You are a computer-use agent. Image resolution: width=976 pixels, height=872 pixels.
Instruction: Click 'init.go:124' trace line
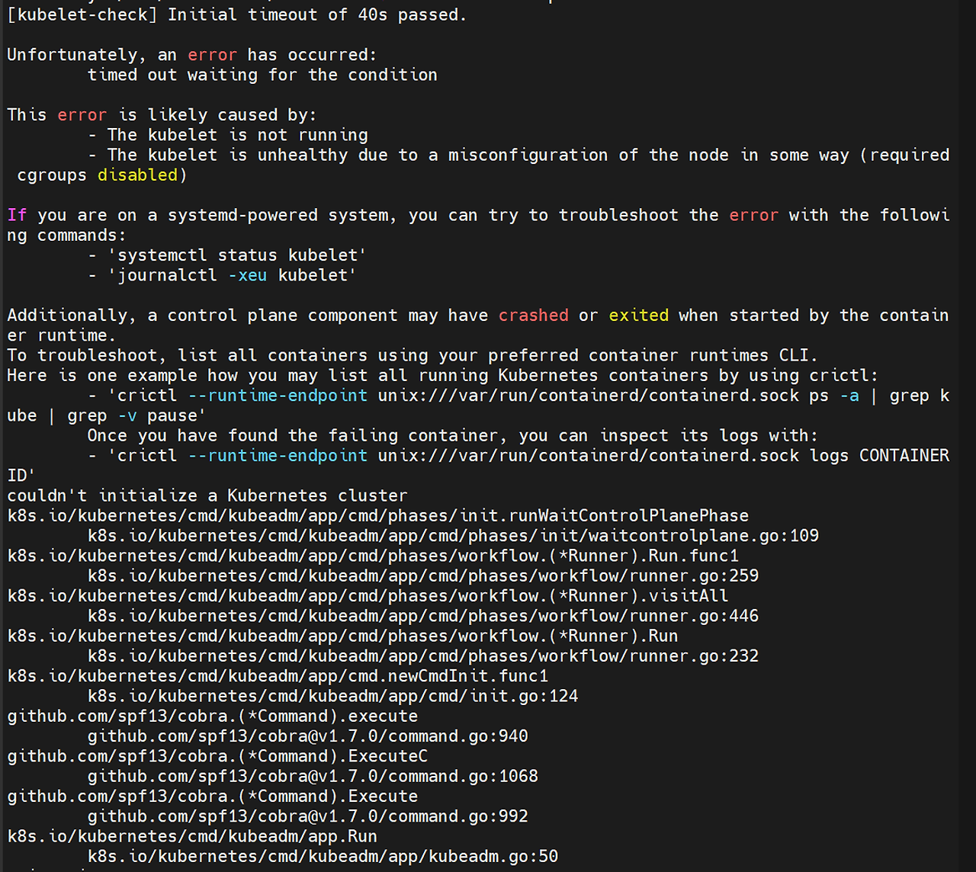(333, 696)
